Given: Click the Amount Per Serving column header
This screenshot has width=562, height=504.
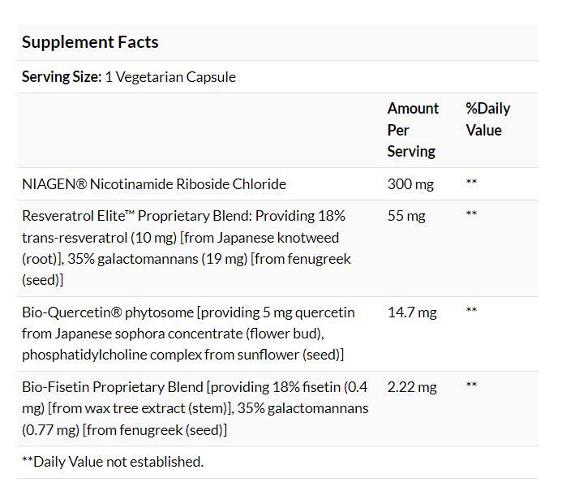Looking at the screenshot, I should pyautogui.click(x=413, y=130).
